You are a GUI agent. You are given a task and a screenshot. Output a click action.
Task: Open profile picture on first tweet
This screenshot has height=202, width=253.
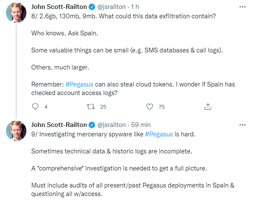[16, 13]
